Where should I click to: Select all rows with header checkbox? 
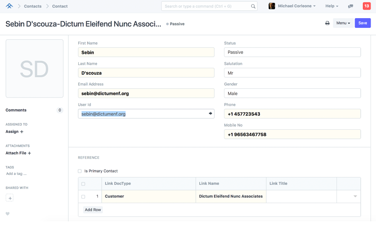[x=83, y=184]
